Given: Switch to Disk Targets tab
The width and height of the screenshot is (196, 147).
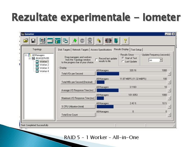Looking at the screenshot, I should click(x=64, y=50).
